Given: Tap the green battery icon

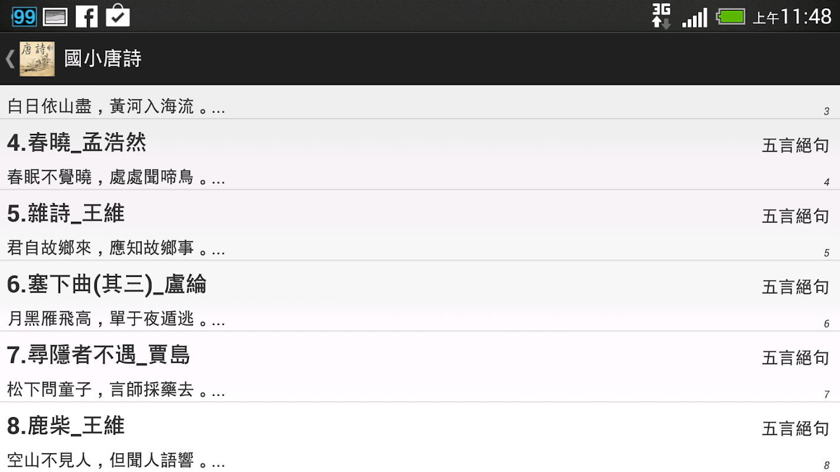Looking at the screenshot, I should 731,17.
